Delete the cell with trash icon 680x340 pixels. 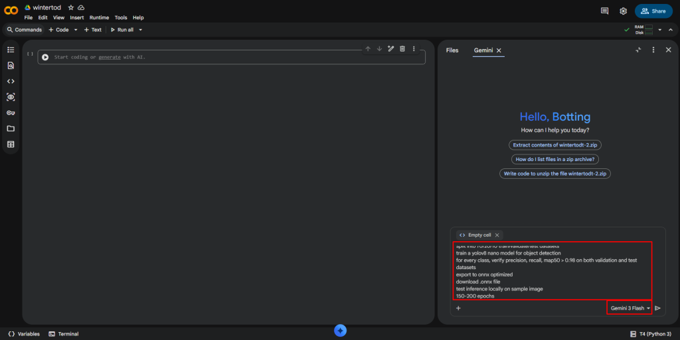402,49
